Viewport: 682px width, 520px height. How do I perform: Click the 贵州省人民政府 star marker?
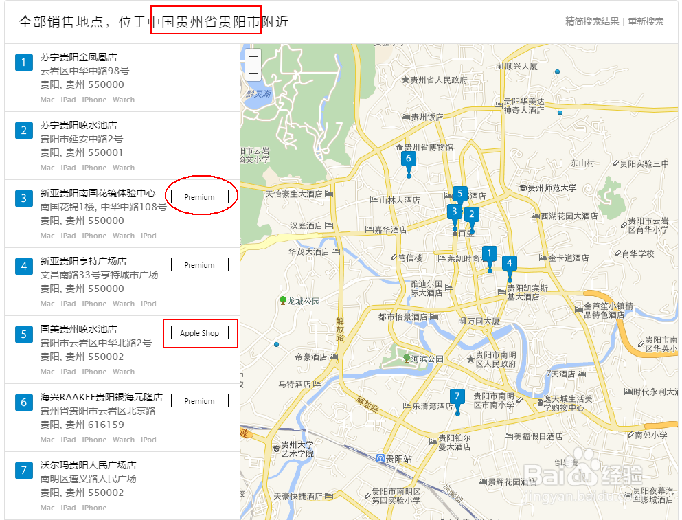click(x=405, y=80)
